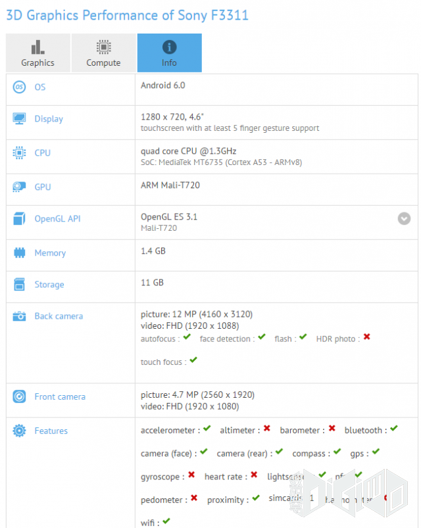Click the accelerometer green check mark
This screenshot has width=421, height=528.
207,428
